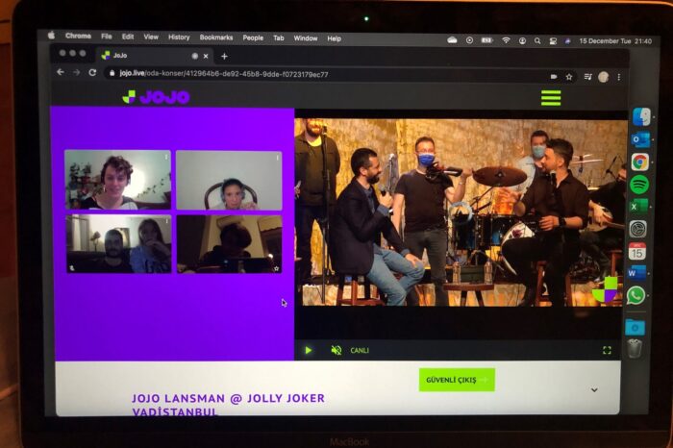Open the File menu
Image resolution: width=673 pixels, height=448 pixels.
pyautogui.click(x=107, y=37)
